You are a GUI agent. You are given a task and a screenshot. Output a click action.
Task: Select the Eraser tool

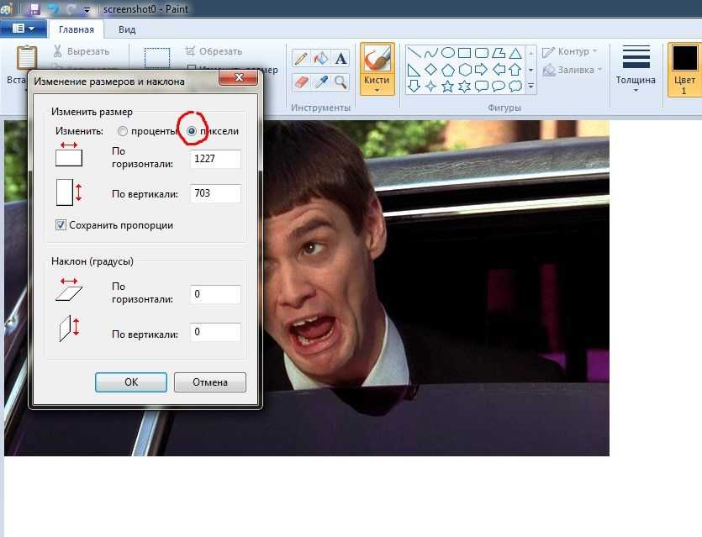pyautogui.click(x=301, y=82)
